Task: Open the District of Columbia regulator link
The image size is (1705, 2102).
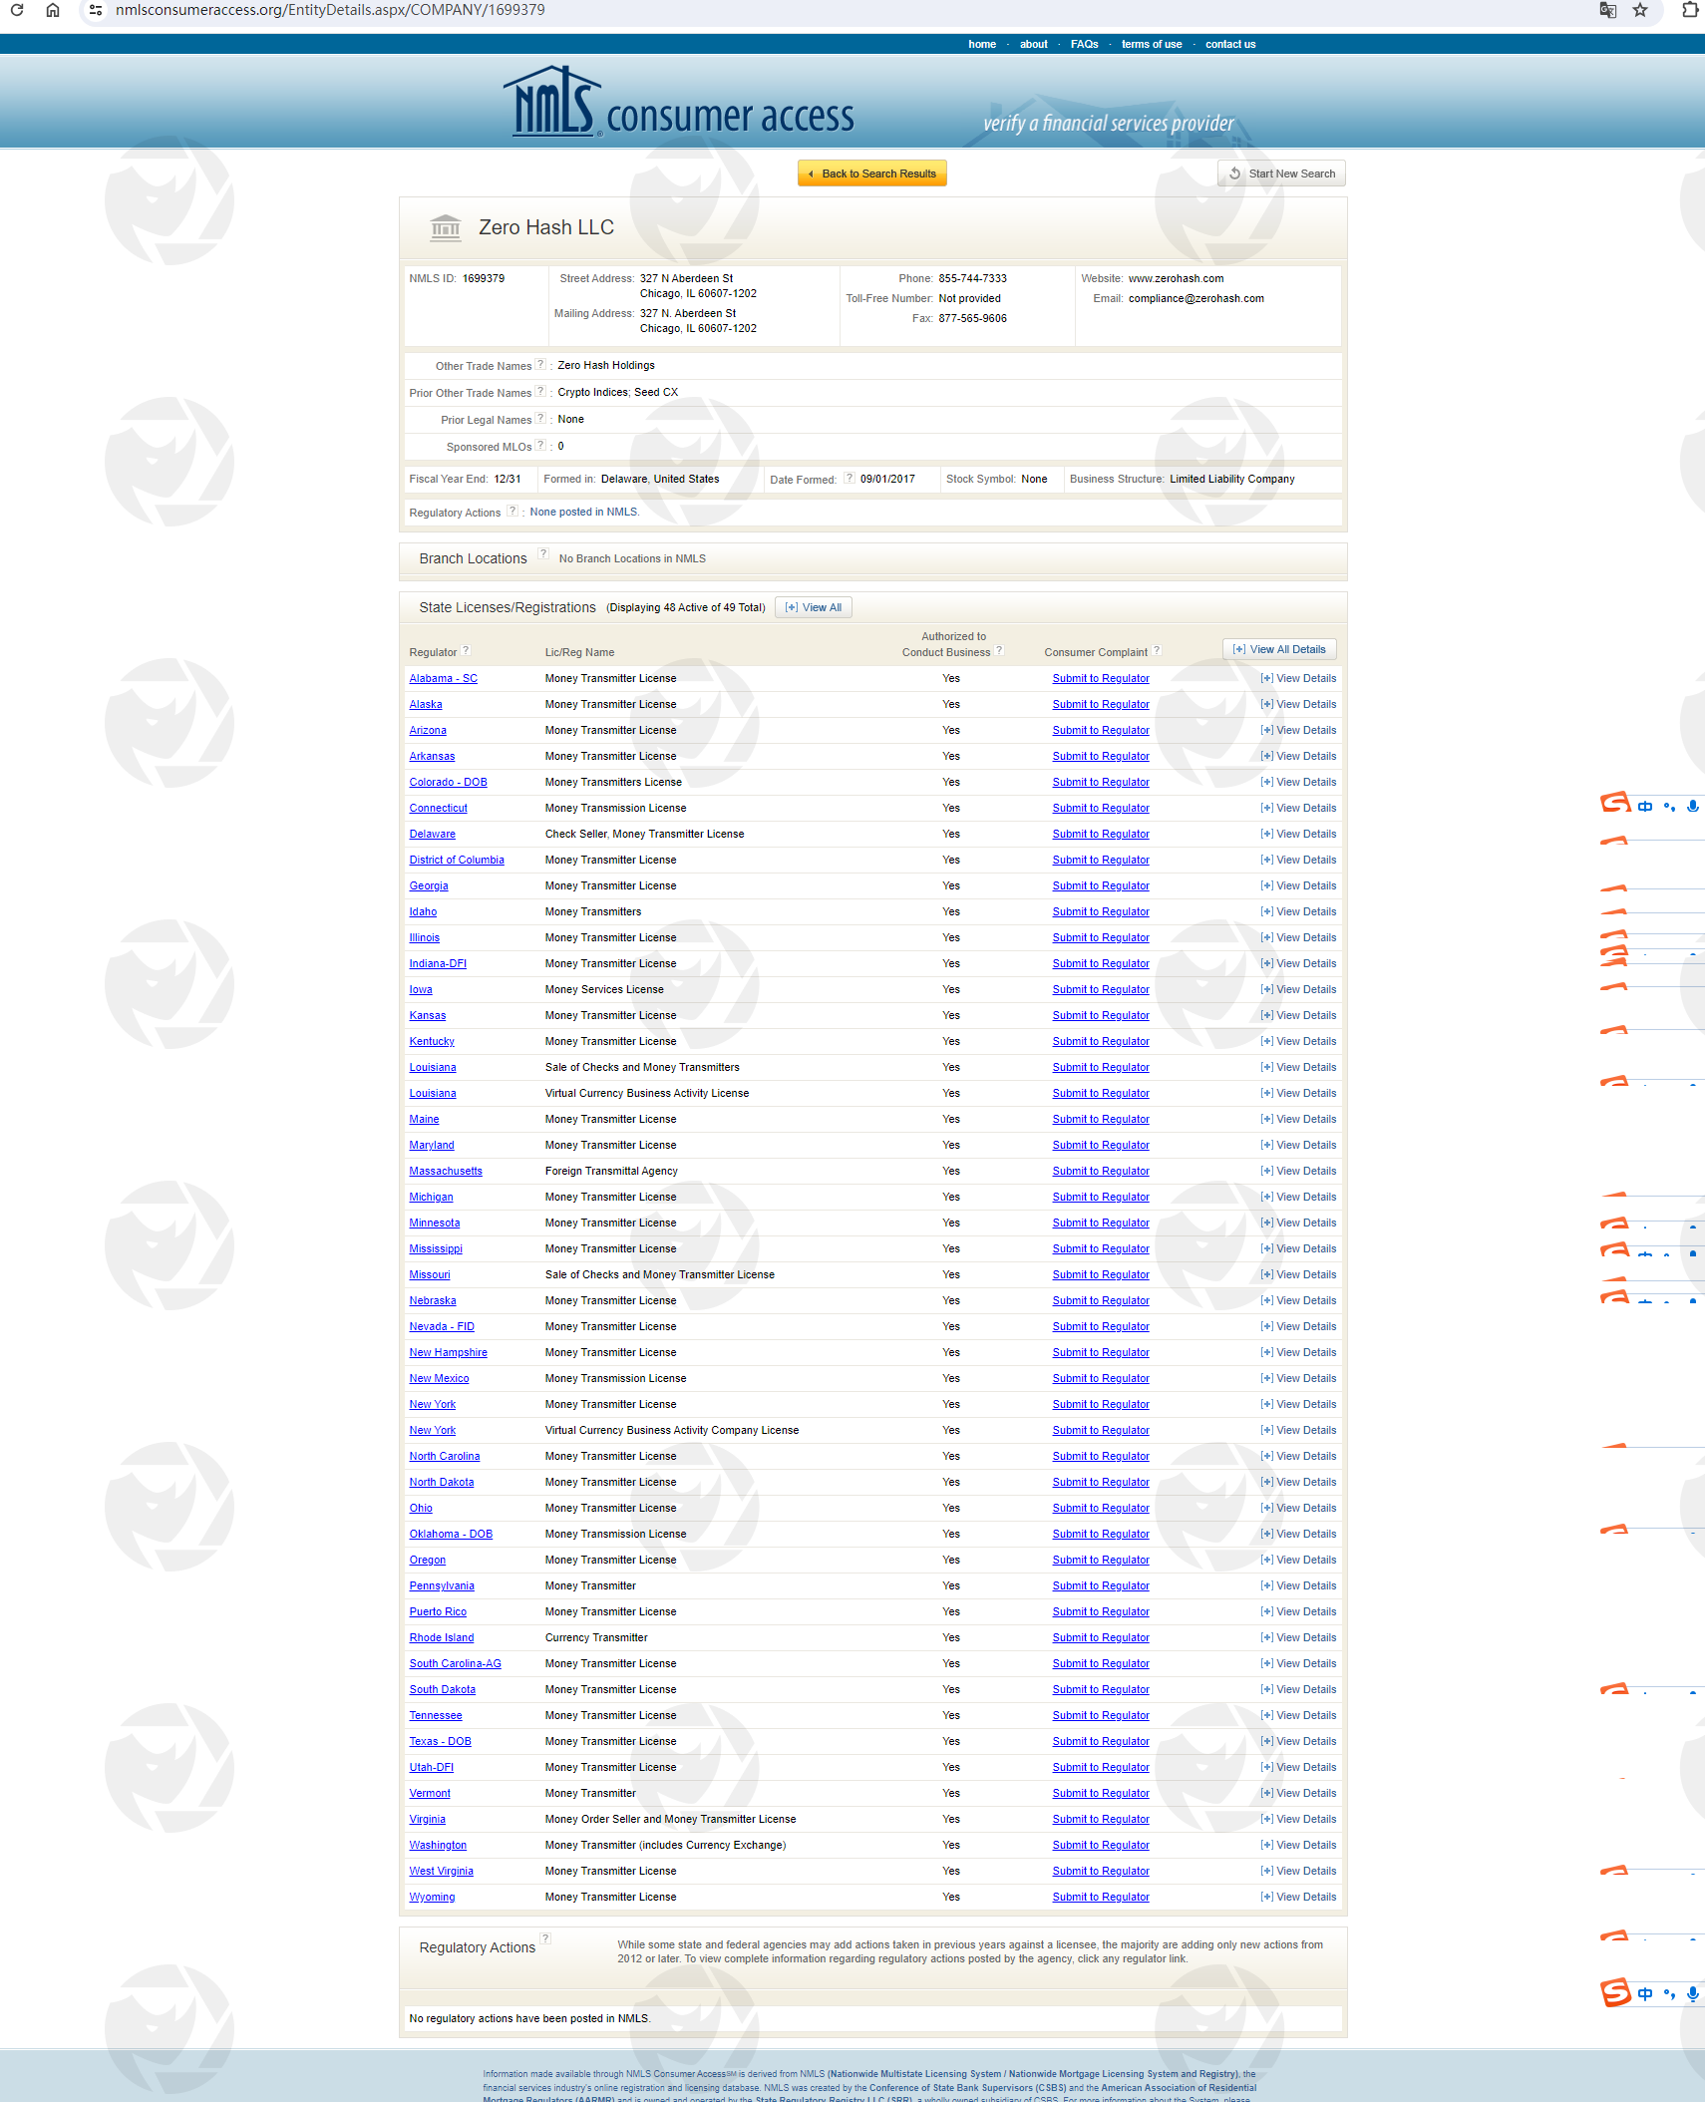Action: pyautogui.click(x=457, y=861)
